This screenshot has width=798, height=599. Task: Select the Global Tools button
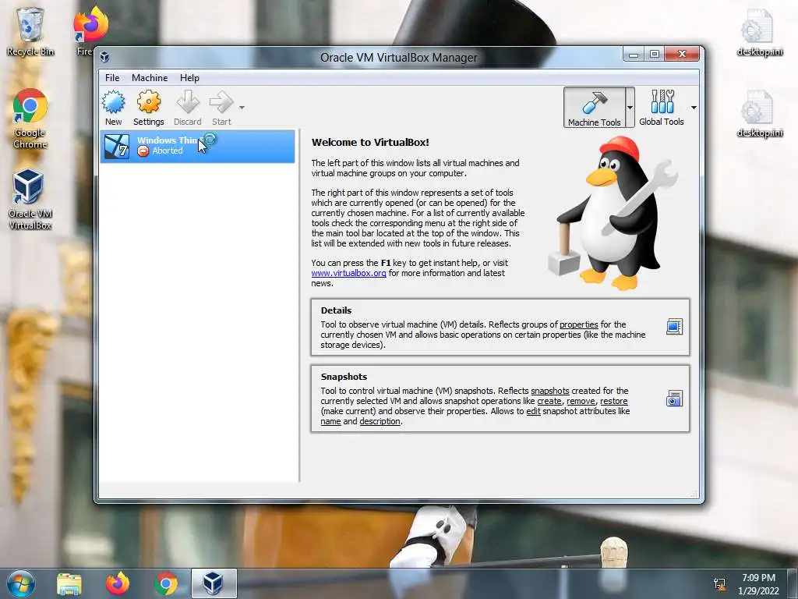coord(661,108)
